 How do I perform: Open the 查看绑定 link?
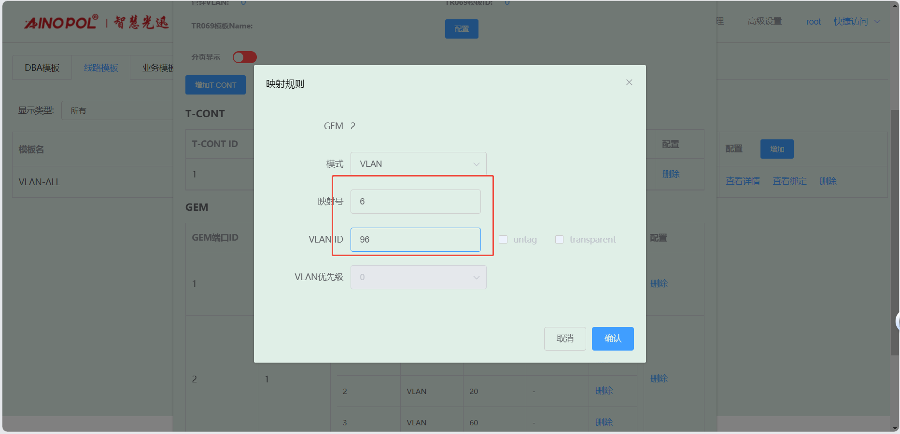[789, 181]
